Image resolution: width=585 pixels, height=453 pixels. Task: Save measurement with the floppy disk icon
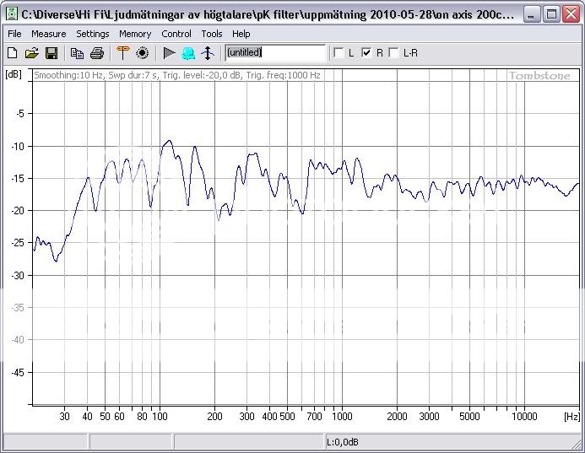(x=51, y=53)
